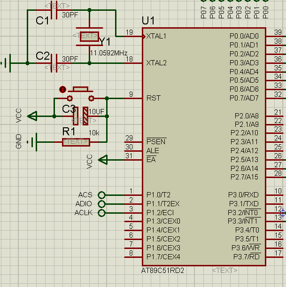Click the red animation marker near reset button
Image resolution: width=286 pixels, height=287 pixels.
(x=62, y=90)
